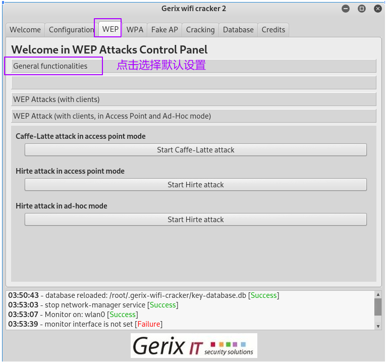Expand the General functionalities section

194,66
